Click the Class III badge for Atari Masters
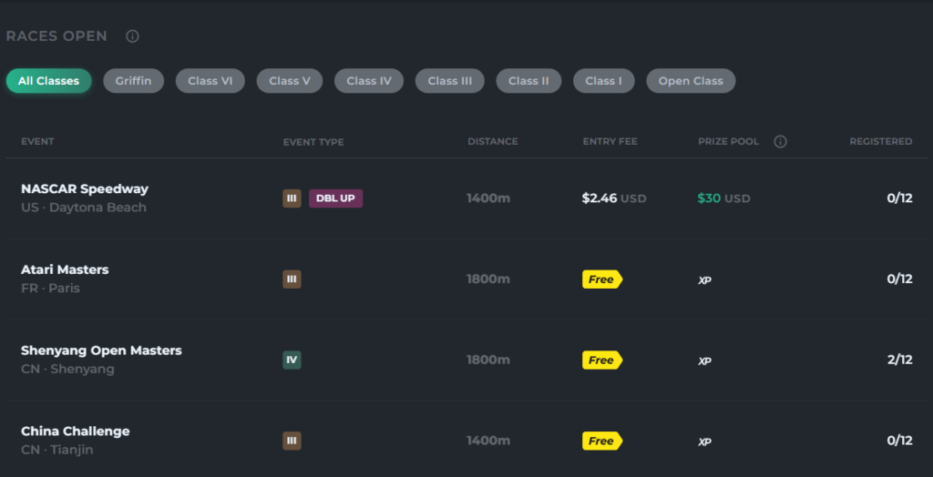 pyautogui.click(x=292, y=279)
